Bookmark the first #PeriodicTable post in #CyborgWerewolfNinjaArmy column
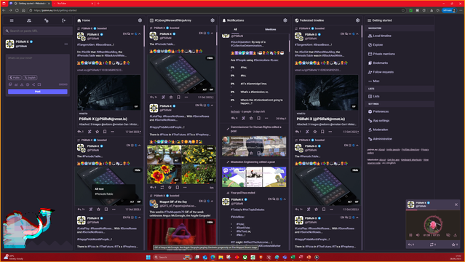Viewport: 465px width, 262px height. coord(178,97)
